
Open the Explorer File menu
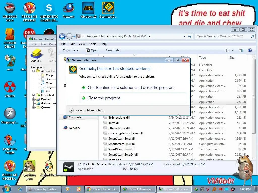63,44
